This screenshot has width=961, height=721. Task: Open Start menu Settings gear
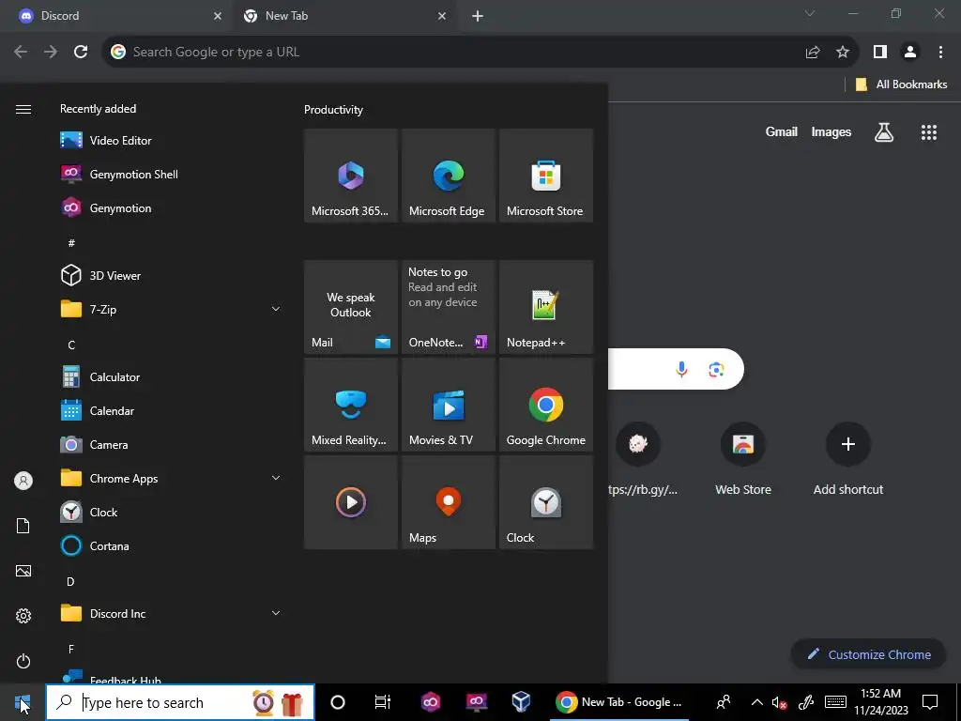point(23,616)
